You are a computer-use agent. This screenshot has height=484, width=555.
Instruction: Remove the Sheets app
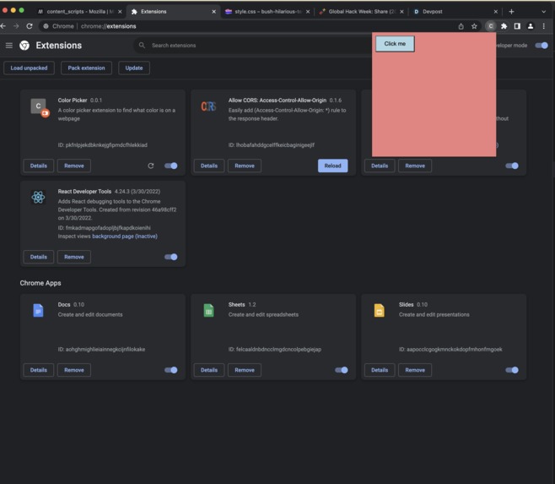pyautogui.click(x=245, y=370)
